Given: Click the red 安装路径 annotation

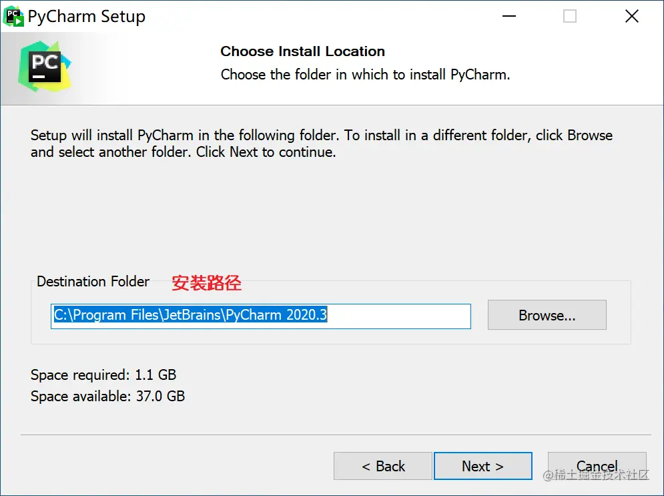Looking at the screenshot, I should [206, 283].
